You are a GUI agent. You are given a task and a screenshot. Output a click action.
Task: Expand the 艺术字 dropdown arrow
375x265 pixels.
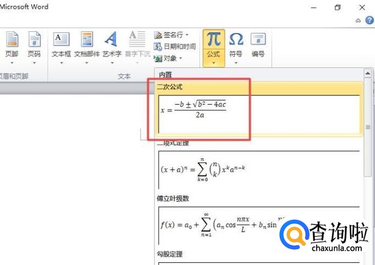[112, 63]
